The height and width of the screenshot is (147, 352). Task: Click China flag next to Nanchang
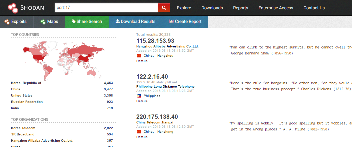point(139,132)
